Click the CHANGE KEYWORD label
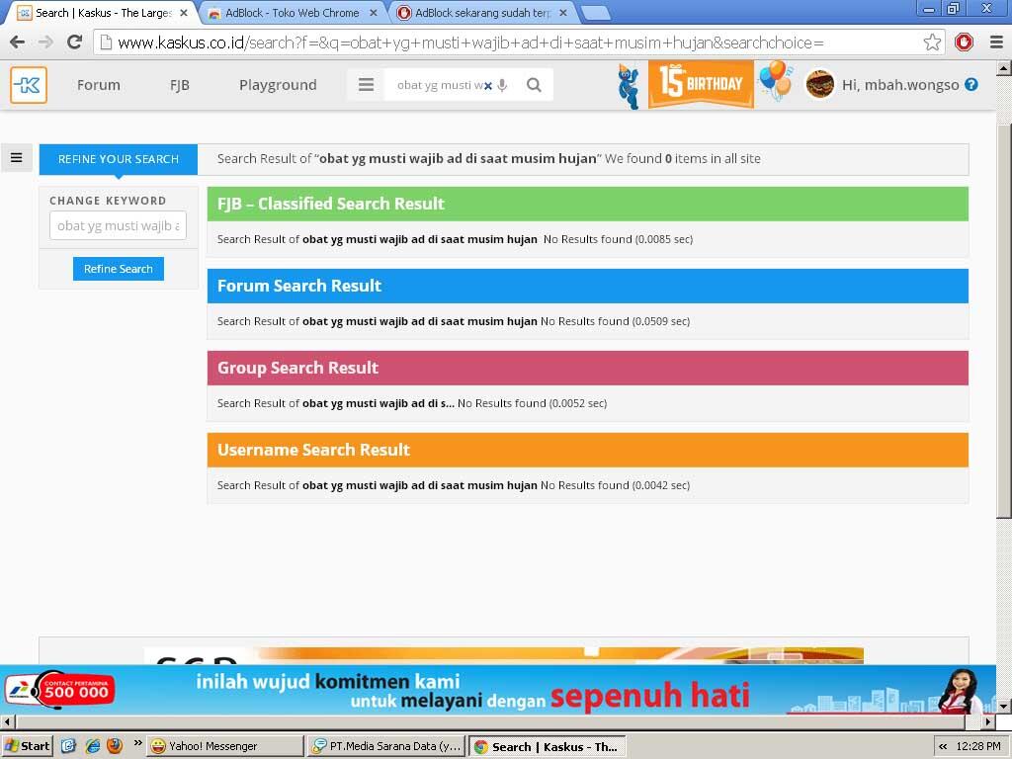 click(x=108, y=201)
